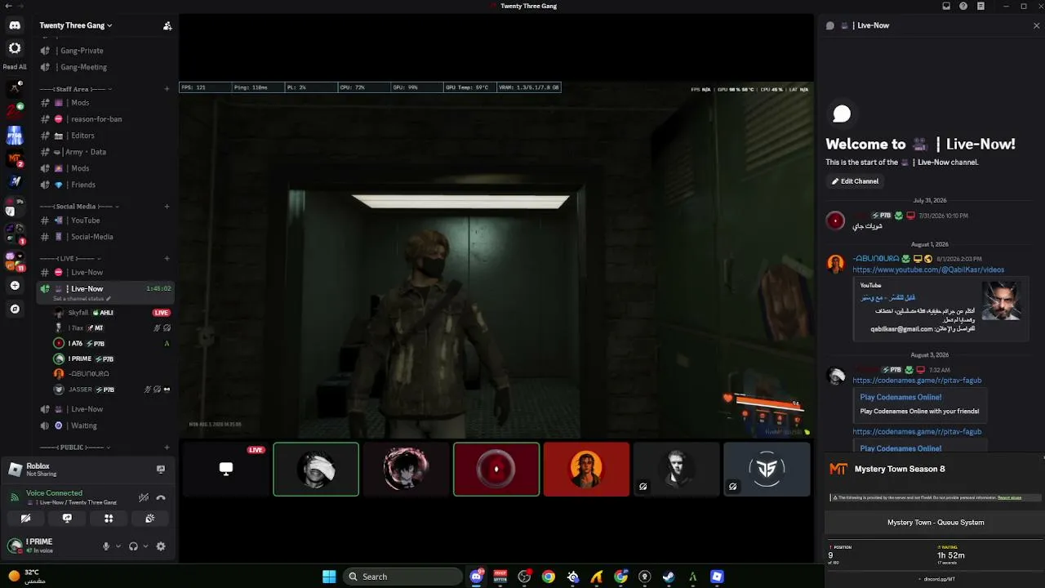
Task: Open the Editors text channel
Action: tap(106, 136)
